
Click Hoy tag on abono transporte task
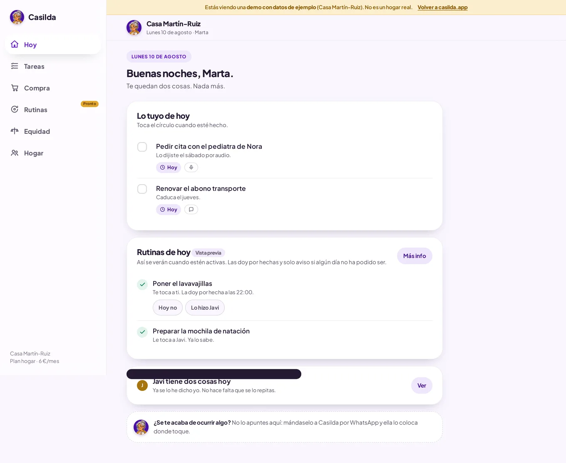pyautogui.click(x=169, y=209)
